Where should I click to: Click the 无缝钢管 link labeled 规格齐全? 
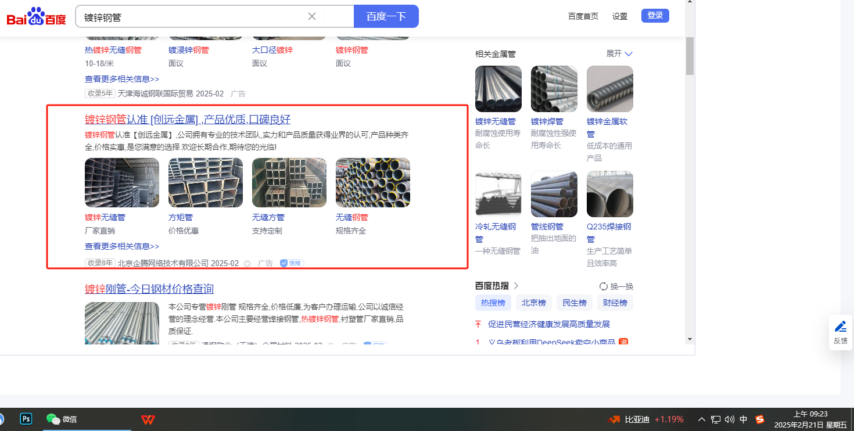(352, 217)
